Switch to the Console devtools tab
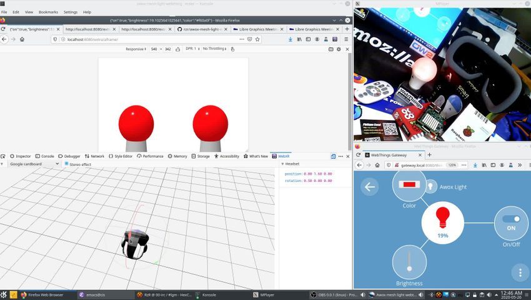531x300 pixels. (45, 156)
